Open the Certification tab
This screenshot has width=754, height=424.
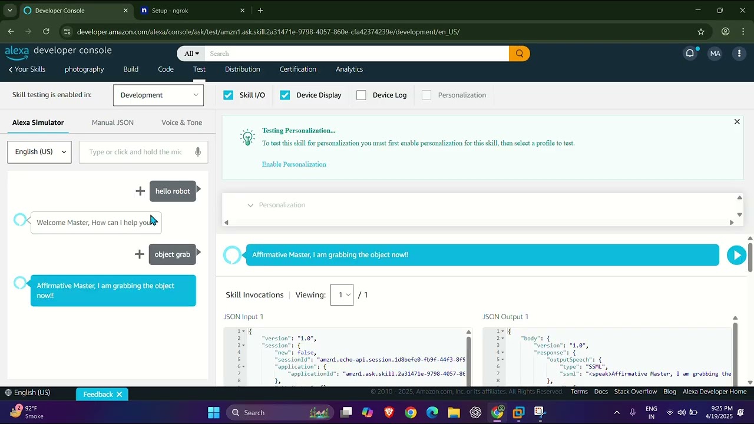coord(298,69)
